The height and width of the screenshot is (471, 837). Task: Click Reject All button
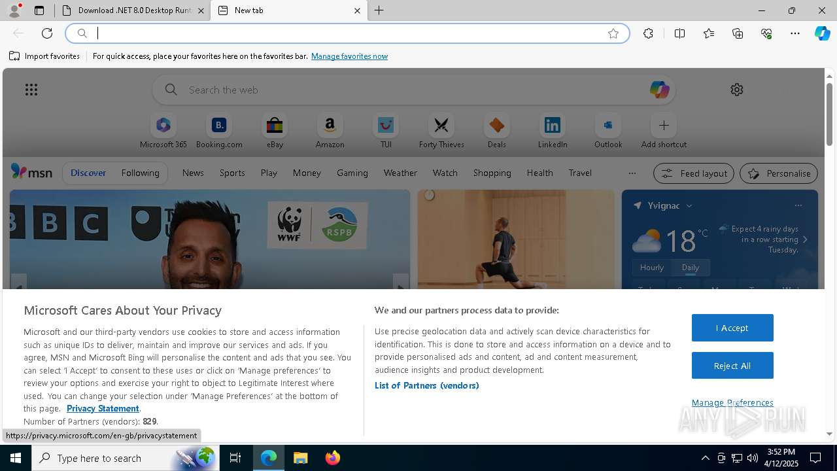pyautogui.click(x=732, y=366)
